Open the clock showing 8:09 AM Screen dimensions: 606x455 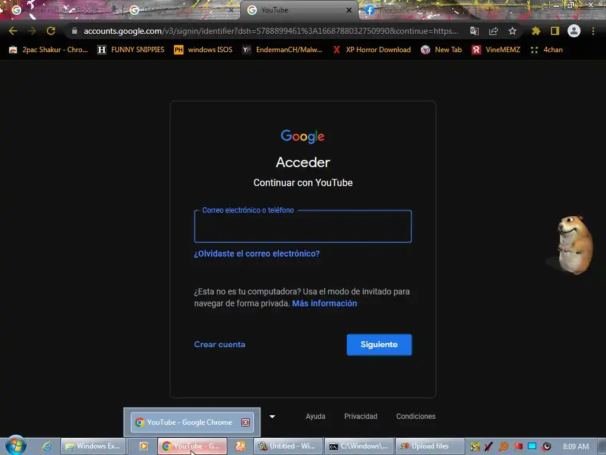pos(576,446)
